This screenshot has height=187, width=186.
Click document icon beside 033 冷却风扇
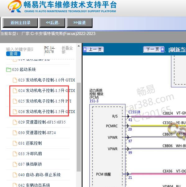coord(15,154)
